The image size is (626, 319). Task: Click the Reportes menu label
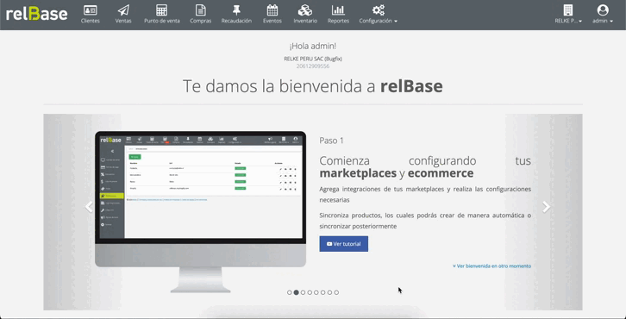pos(338,22)
